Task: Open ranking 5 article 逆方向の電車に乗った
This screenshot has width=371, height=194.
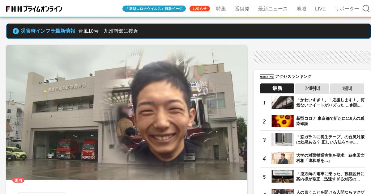Action: tap(330, 176)
